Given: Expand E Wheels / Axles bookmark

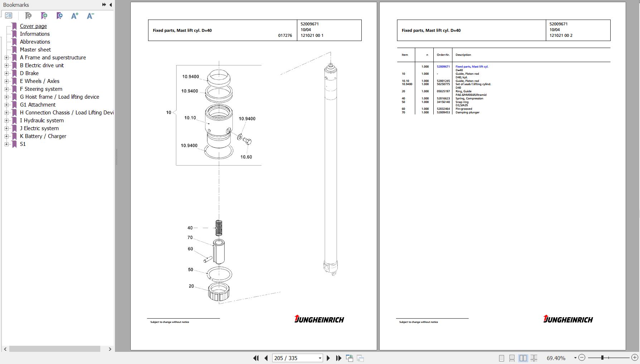Looking at the screenshot, I should (6, 81).
